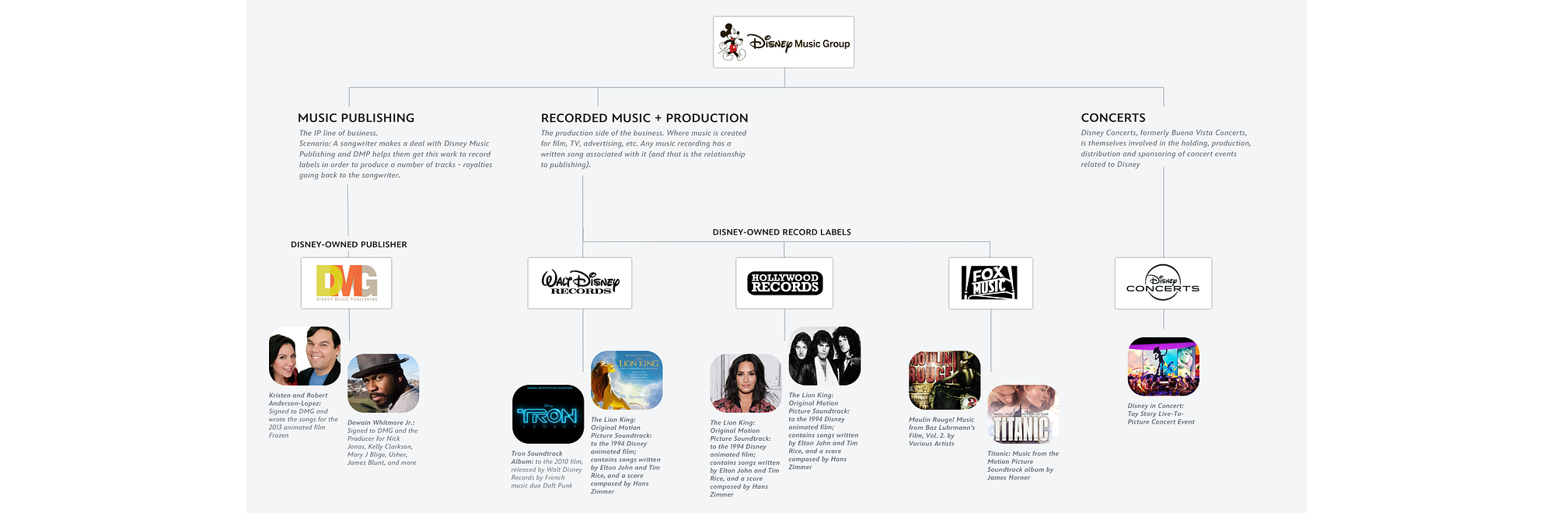Viewport: 1554px width, 513px height.
Task: Click the 'Moulin Rouge! Music' caption
Action: tap(942, 431)
